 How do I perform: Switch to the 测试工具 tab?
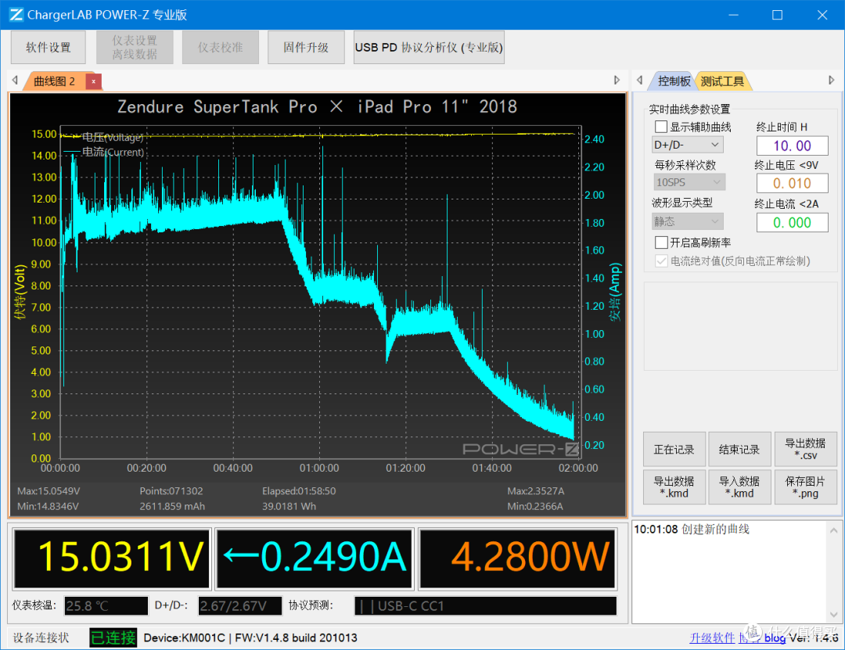(722, 81)
